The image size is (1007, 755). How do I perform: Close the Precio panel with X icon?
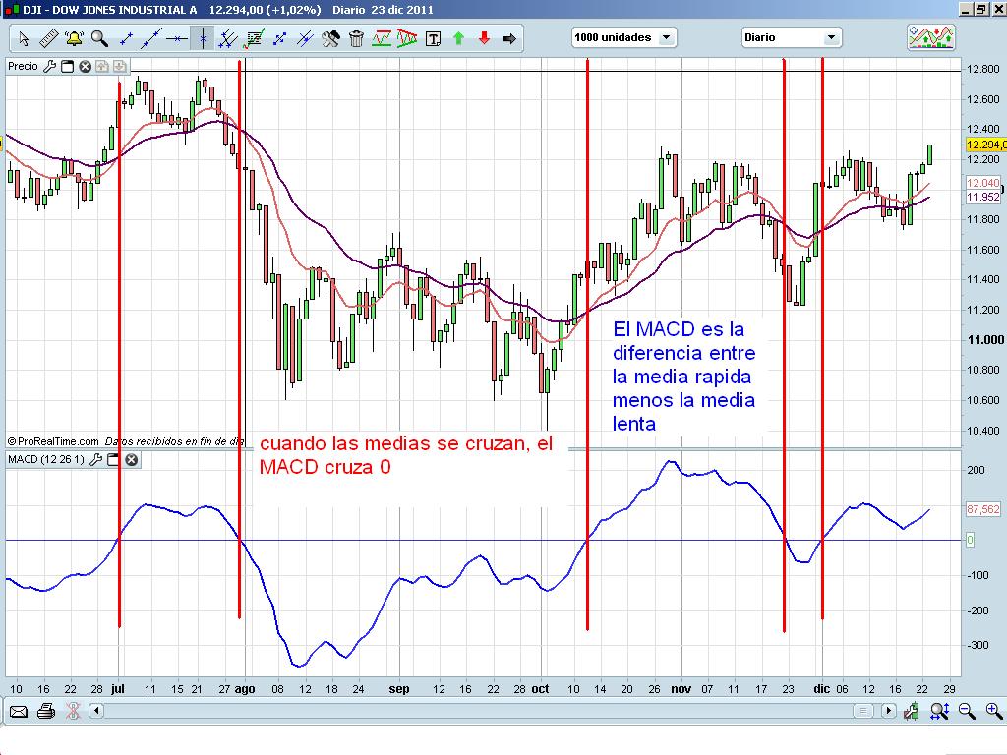tap(85, 66)
